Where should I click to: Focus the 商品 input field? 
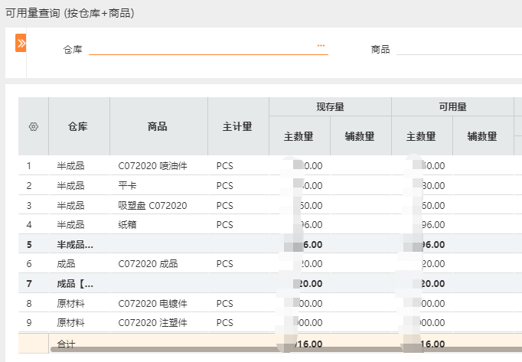tap(458, 48)
